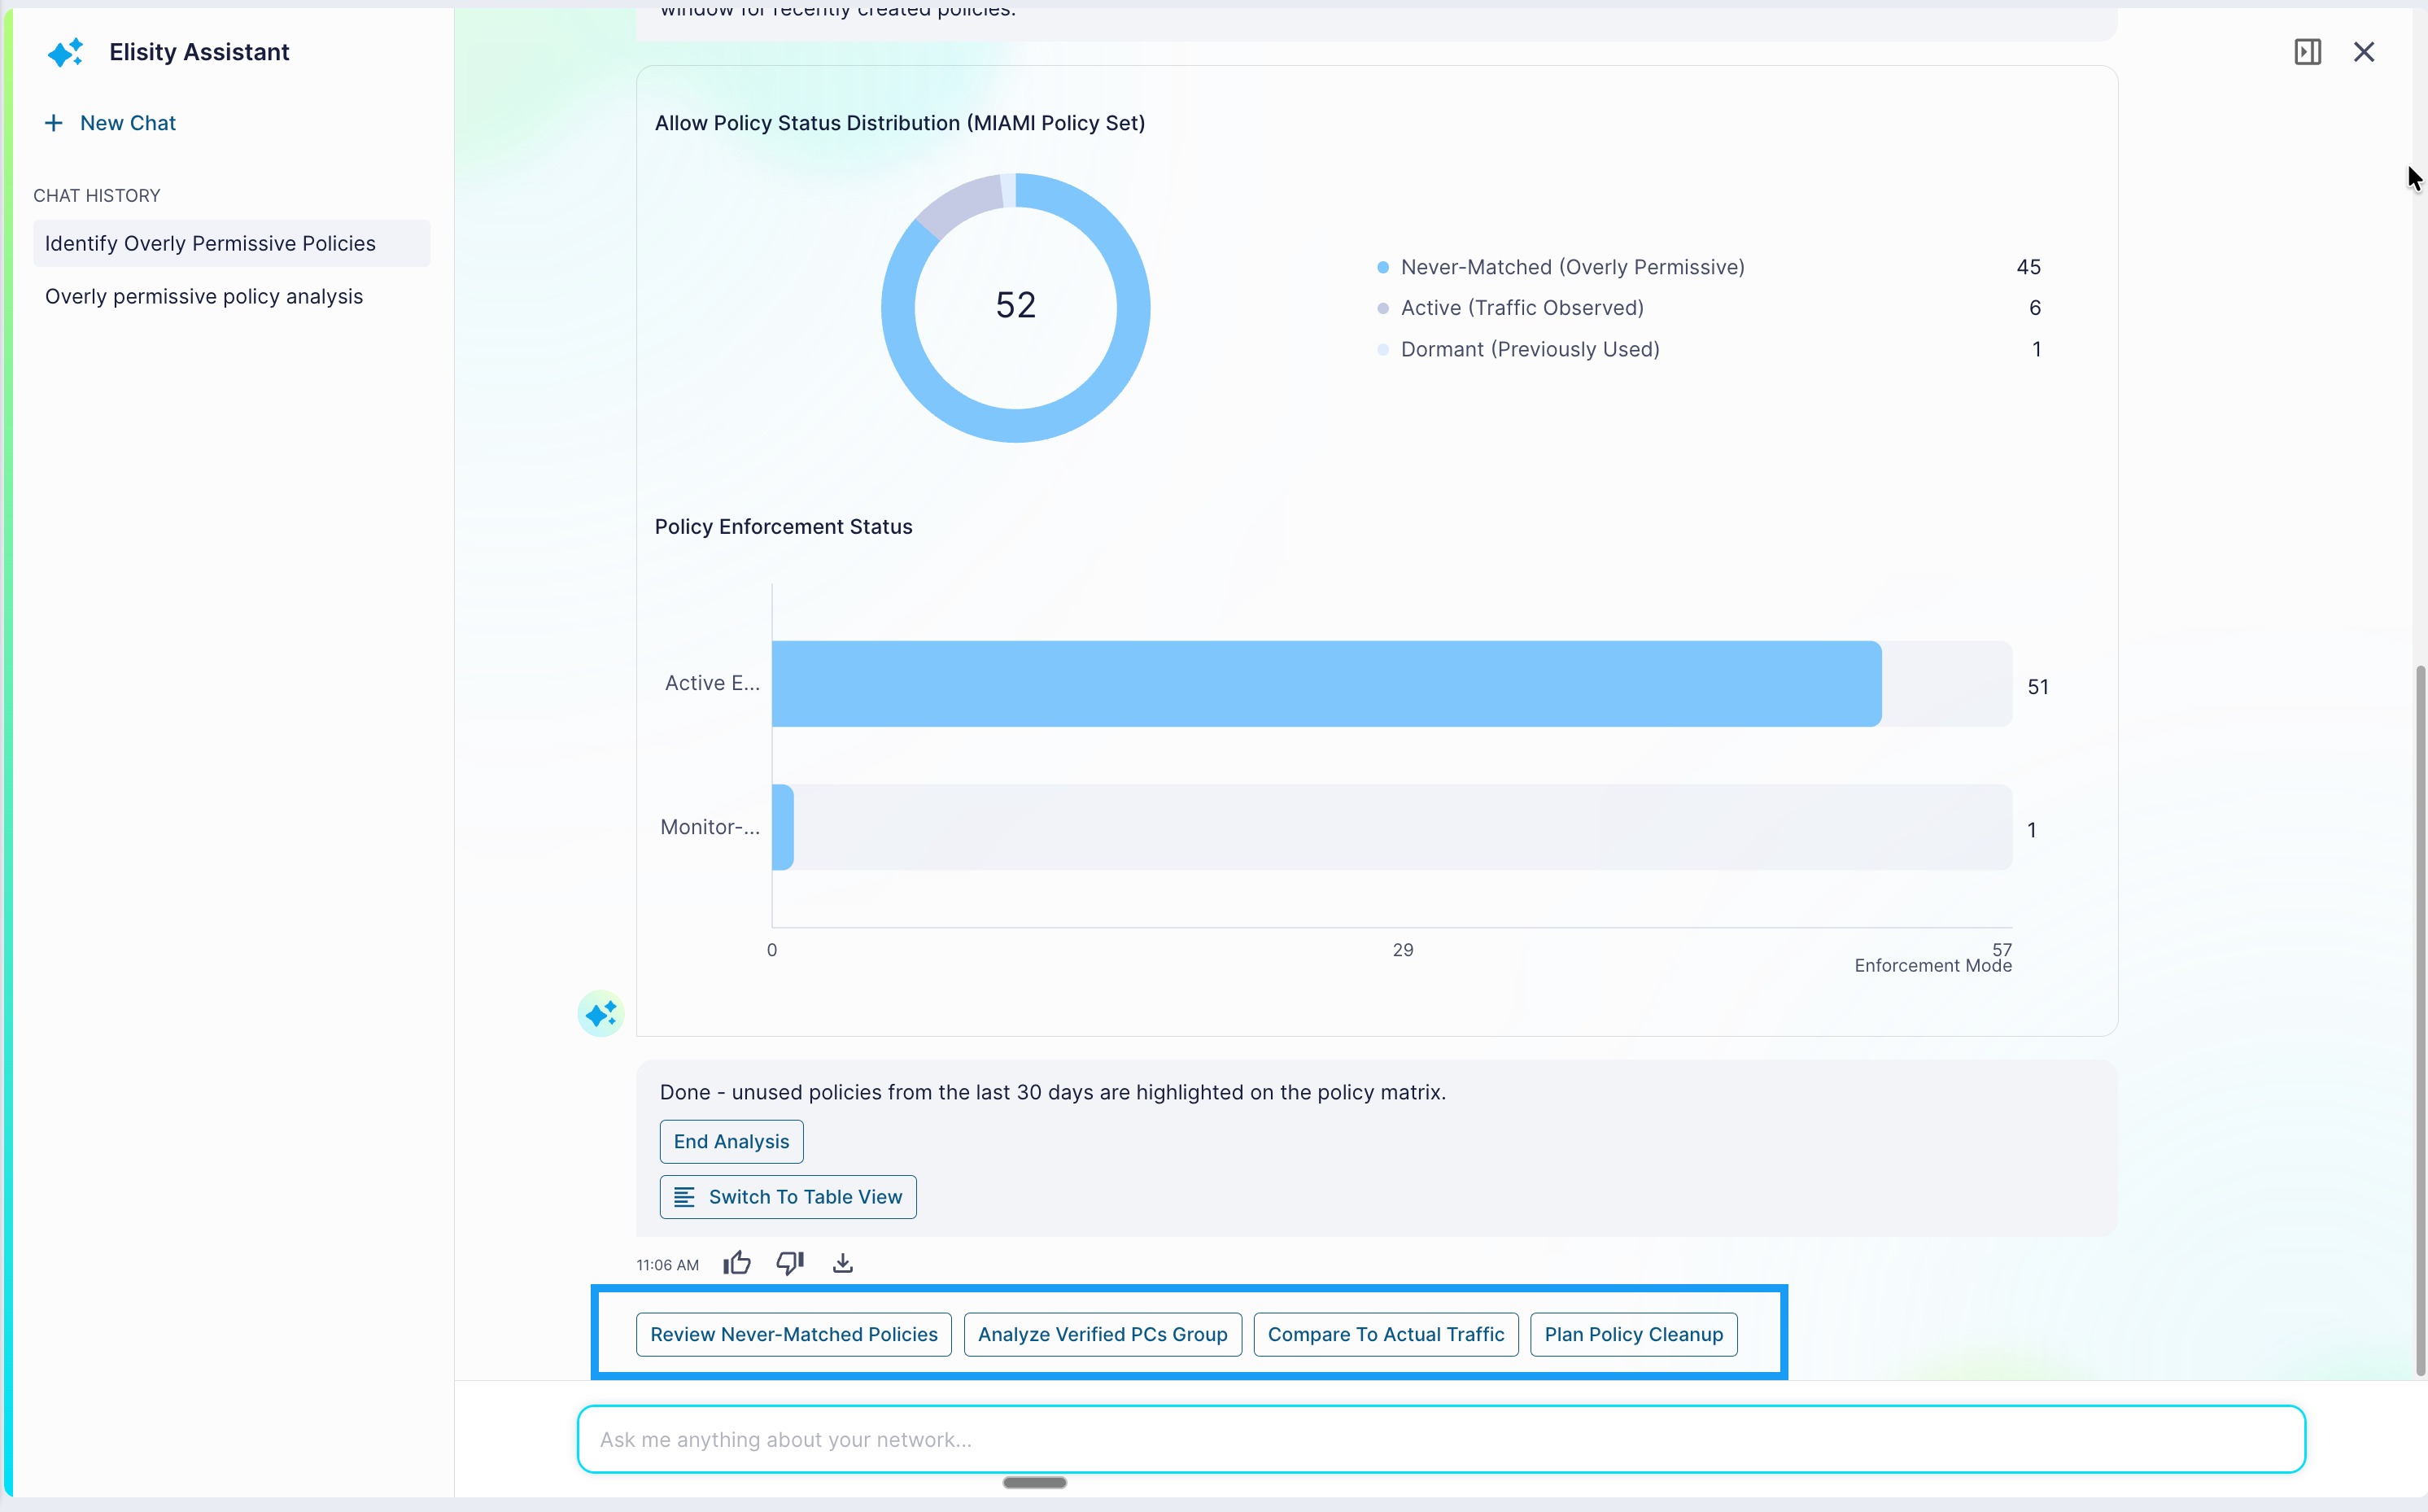Click the assistant avatar sparkle icon
Image resolution: width=2428 pixels, height=1512 pixels.
click(600, 1014)
